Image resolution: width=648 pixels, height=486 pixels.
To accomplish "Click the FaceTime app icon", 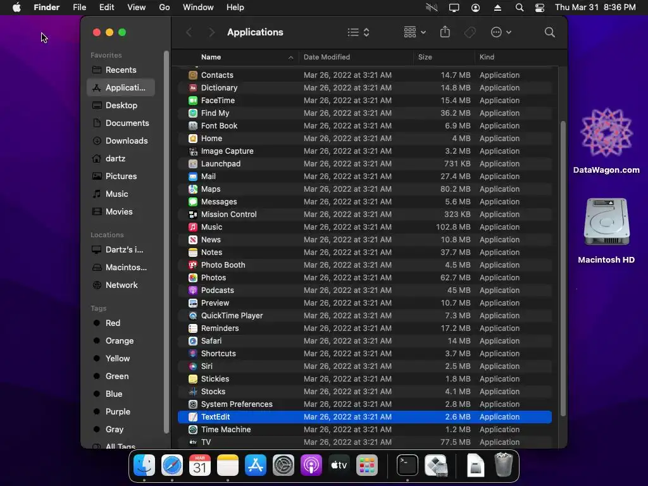I will coord(193,101).
